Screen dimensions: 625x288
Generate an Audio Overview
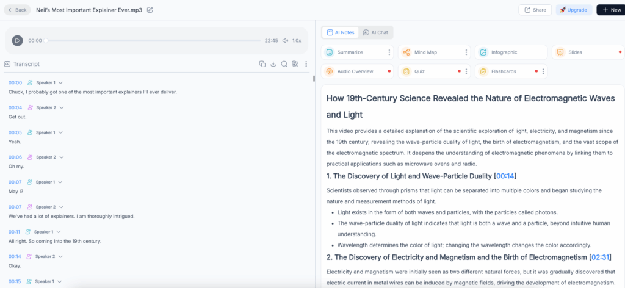357,71
